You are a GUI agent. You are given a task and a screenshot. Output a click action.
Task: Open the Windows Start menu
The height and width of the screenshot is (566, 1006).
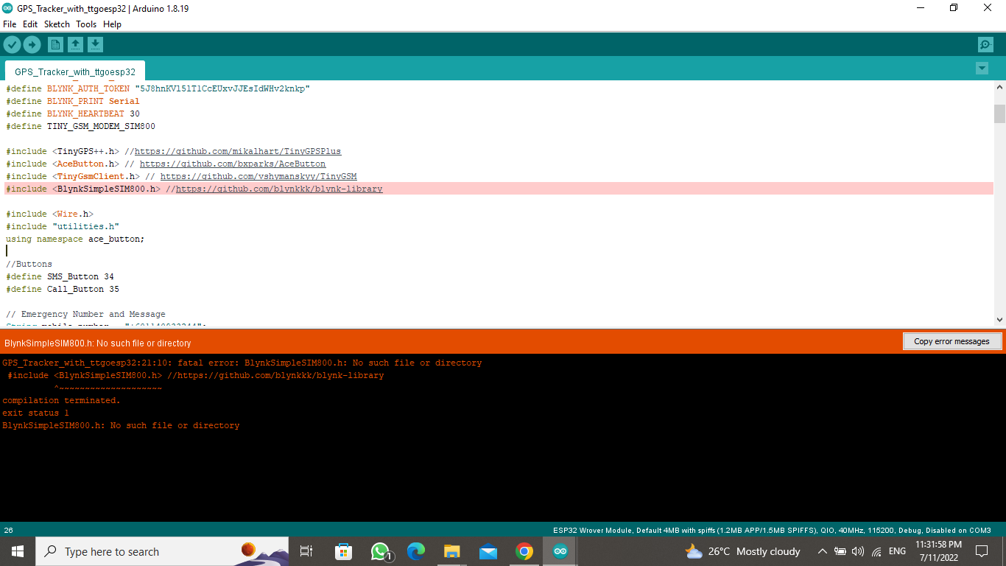point(18,551)
